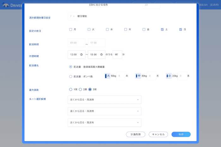221x147 pixels.
Task: Select the 2便 maximum trips radio
Action: (80, 89)
